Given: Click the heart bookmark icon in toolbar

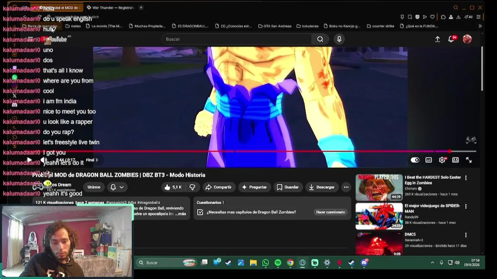Looking at the screenshot, I should tap(432, 17).
